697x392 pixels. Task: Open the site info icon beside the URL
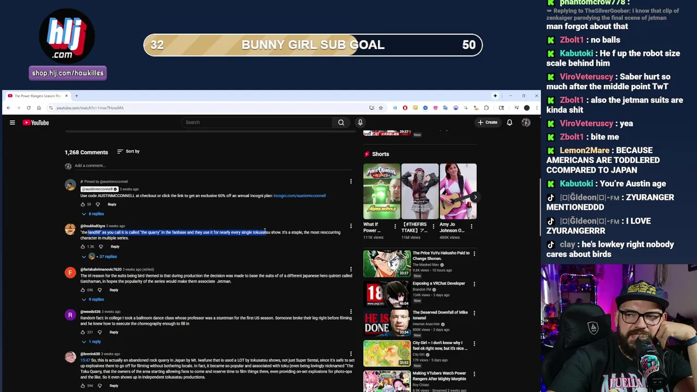coord(51,108)
